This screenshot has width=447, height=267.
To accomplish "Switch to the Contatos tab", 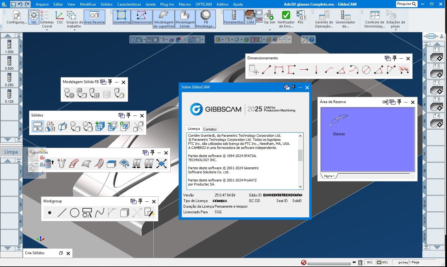I will pyautogui.click(x=210, y=129).
